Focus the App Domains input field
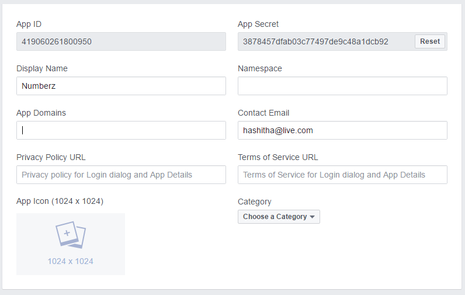 pos(121,130)
